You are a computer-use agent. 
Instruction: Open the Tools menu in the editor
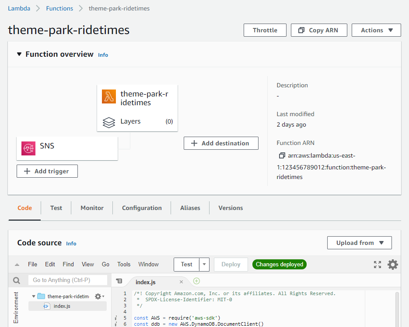(x=124, y=264)
